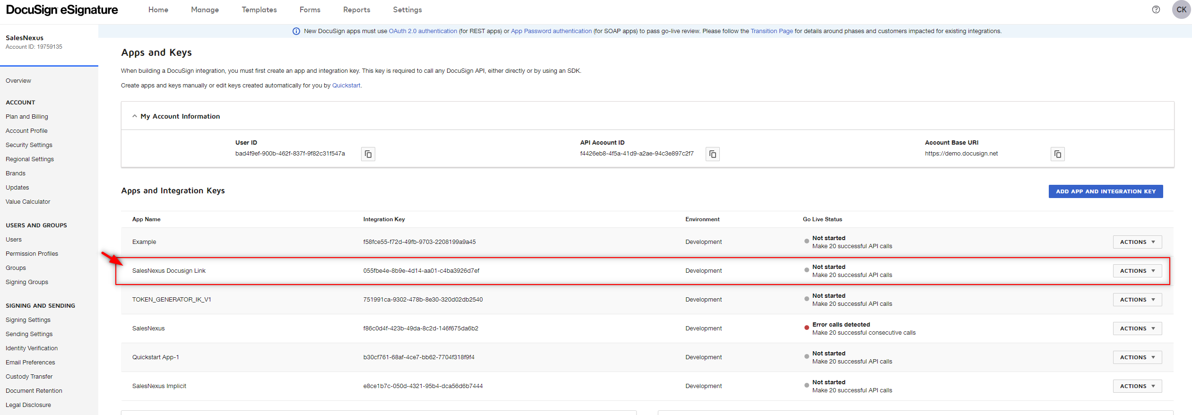The image size is (1192, 415).
Task: Click Error calls detected status text
Action: 841,325
